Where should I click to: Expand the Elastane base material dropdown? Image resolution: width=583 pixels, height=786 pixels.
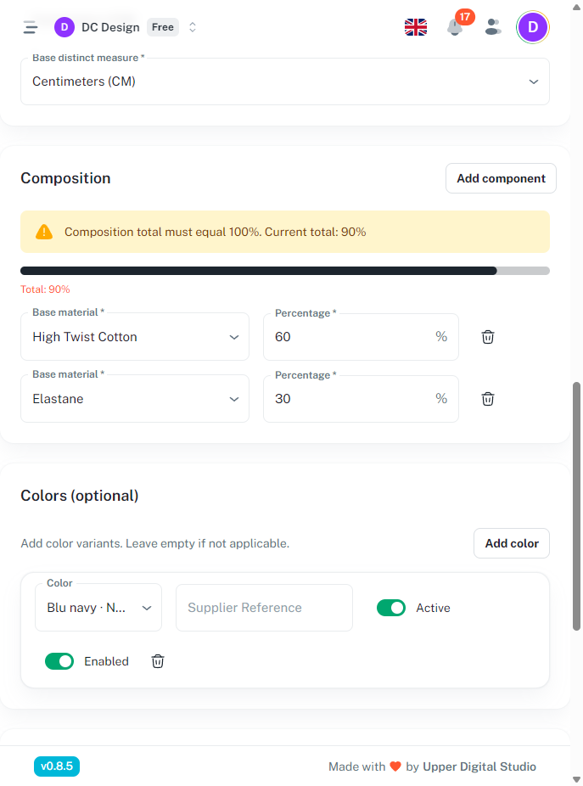coord(135,399)
